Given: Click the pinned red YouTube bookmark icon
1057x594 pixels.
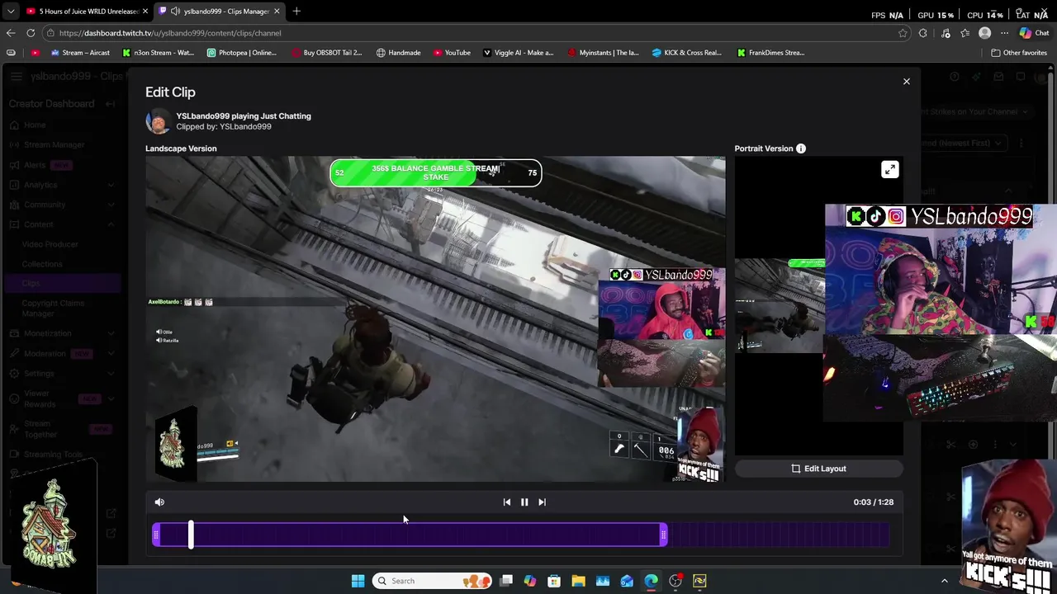Looking at the screenshot, I should (35, 53).
